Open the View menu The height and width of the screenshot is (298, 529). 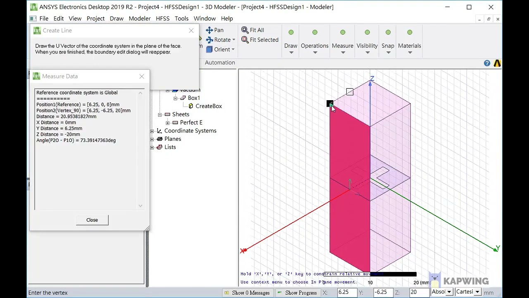point(75,19)
